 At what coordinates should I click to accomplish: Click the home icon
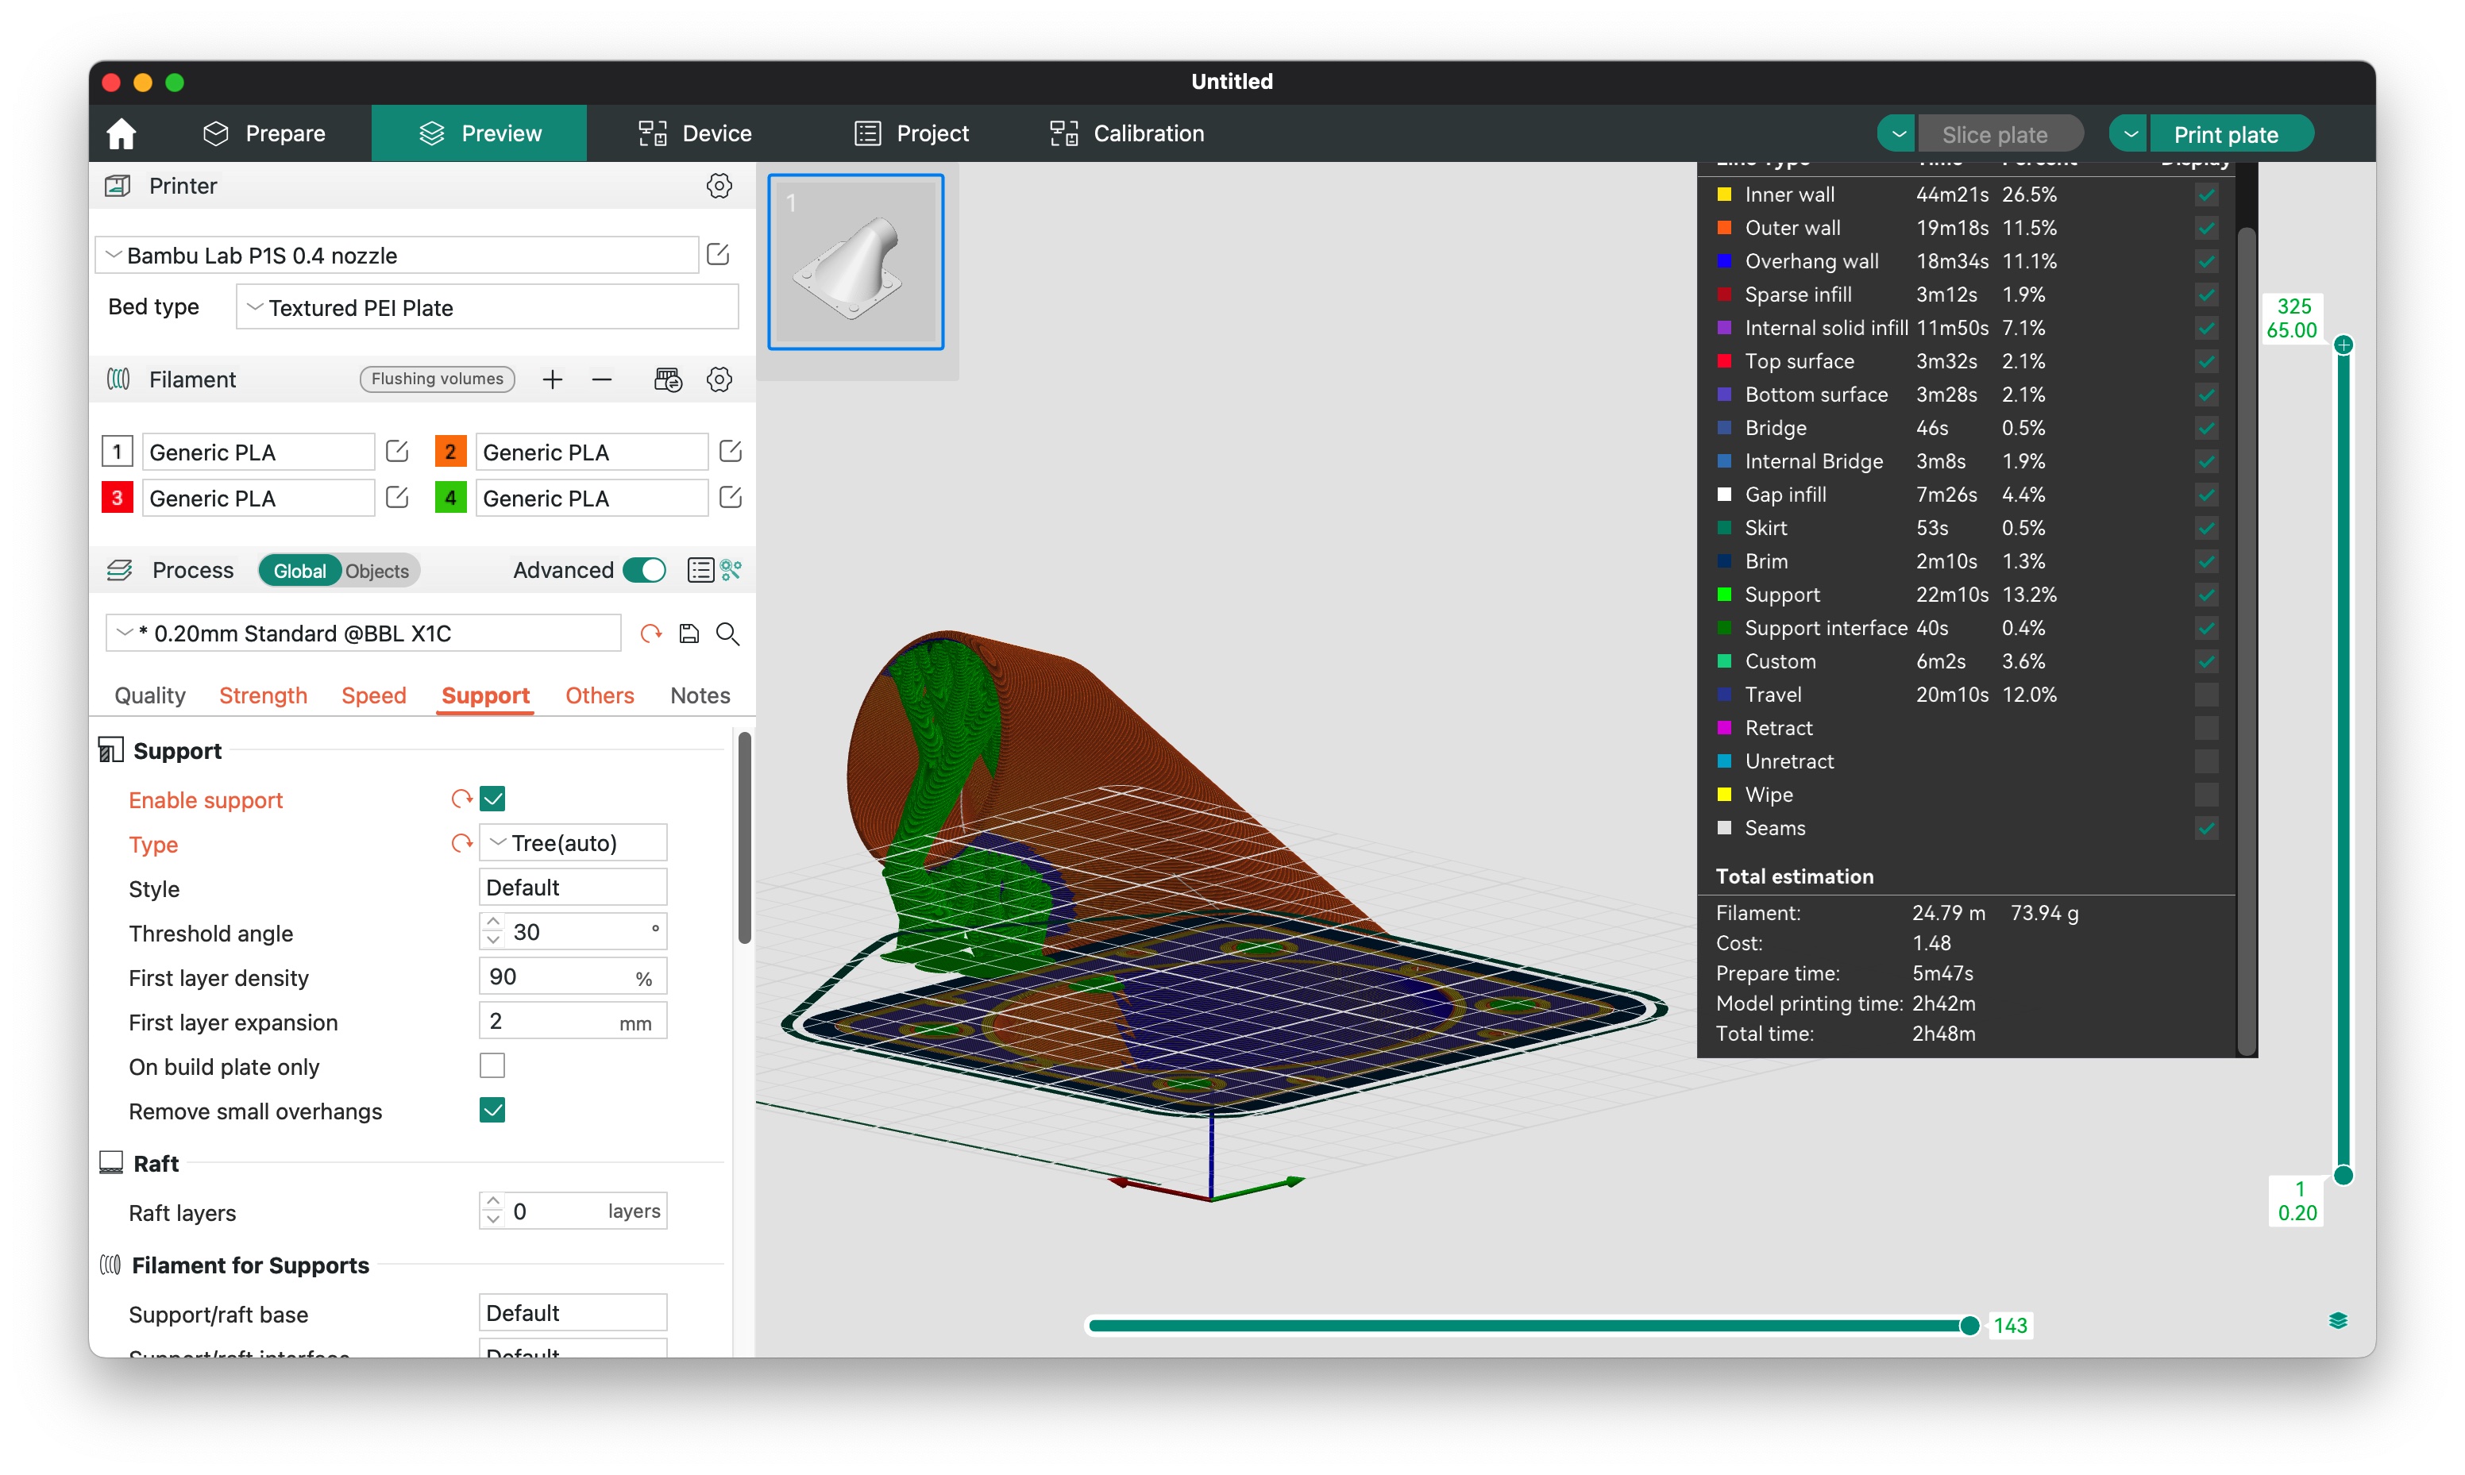(122, 133)
